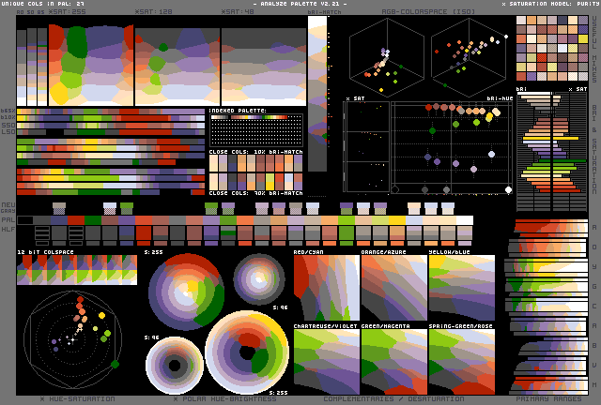Pick the black first swatch in PAL row

tap(25, 220)
